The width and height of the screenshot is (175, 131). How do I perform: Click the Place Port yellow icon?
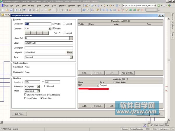pos(138,10)
